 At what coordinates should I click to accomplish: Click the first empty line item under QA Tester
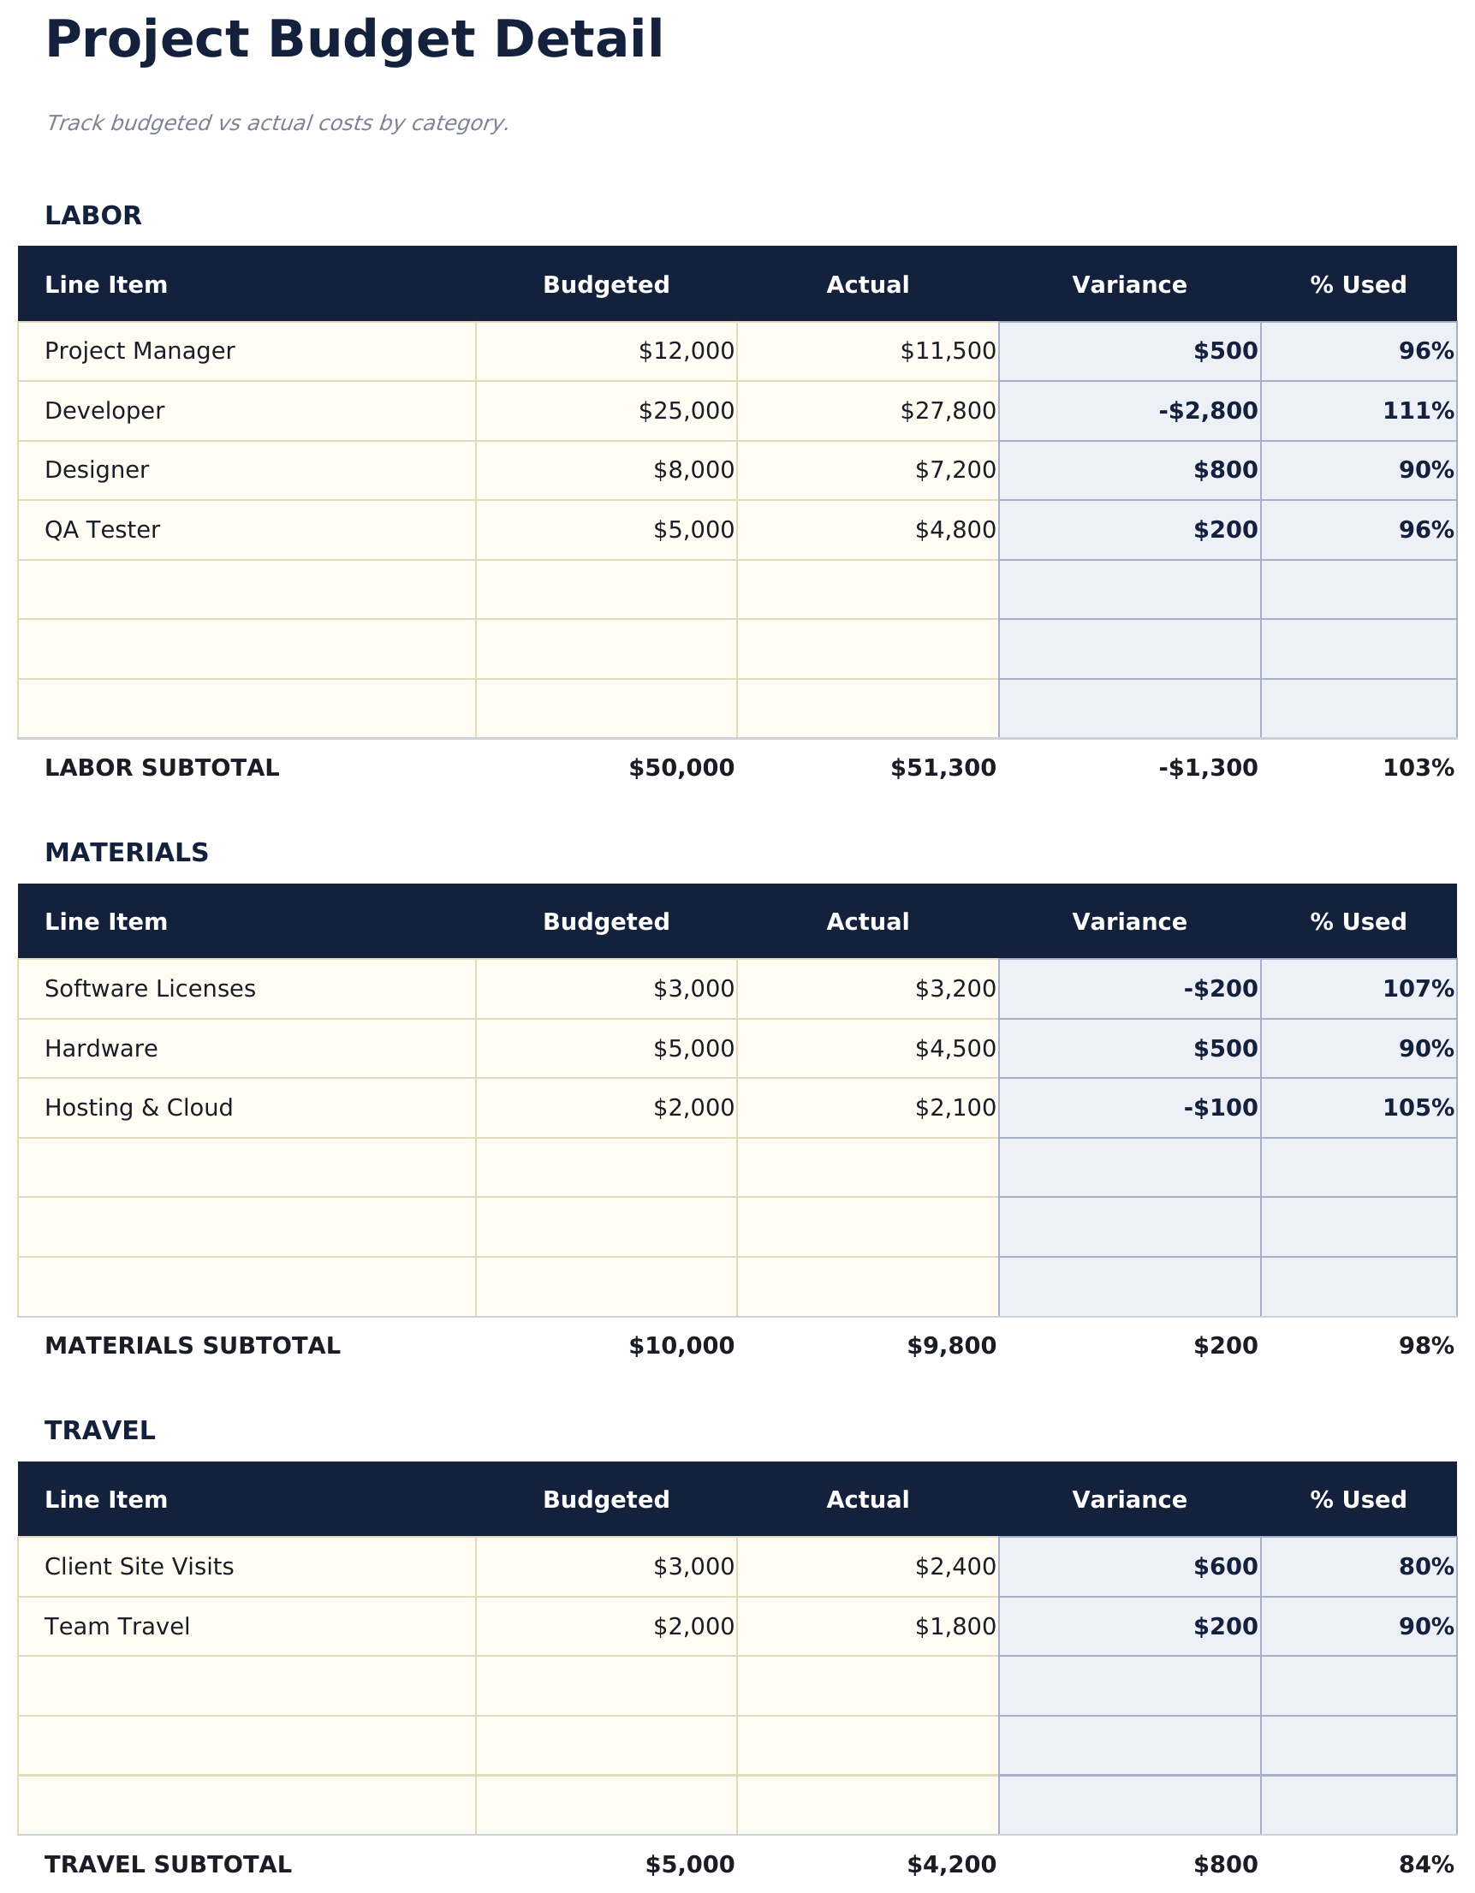(x=247, y=589)
